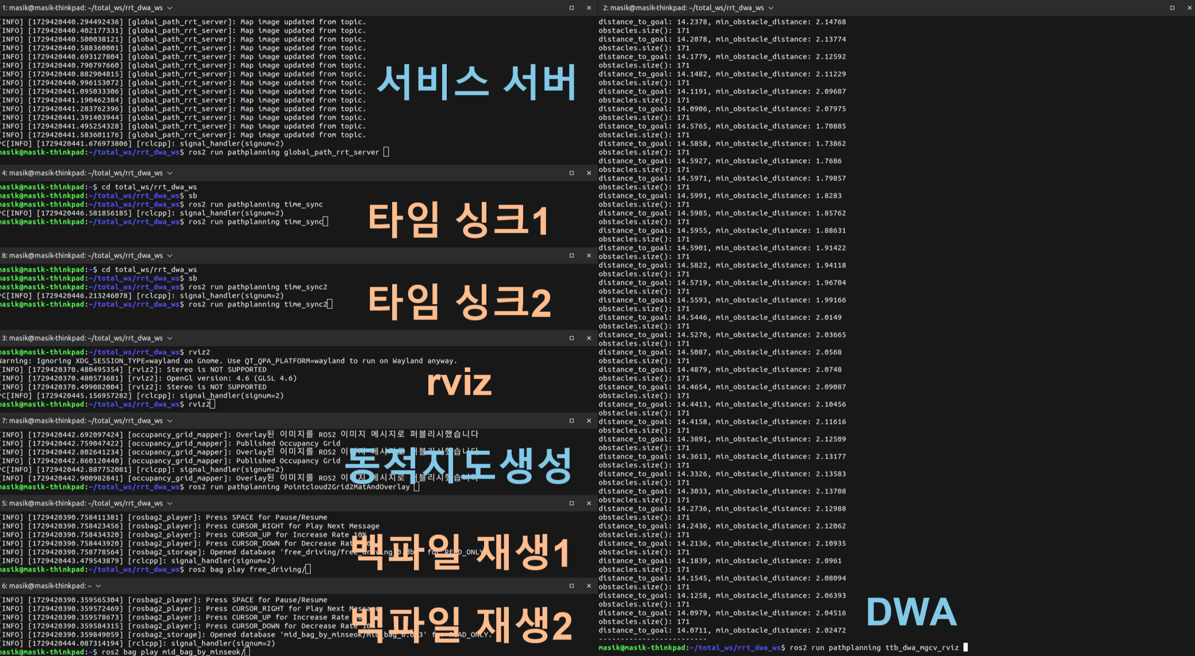Close terminal 8 time_sync2 pane
The image size is (1195, 656).
[589, 256]
